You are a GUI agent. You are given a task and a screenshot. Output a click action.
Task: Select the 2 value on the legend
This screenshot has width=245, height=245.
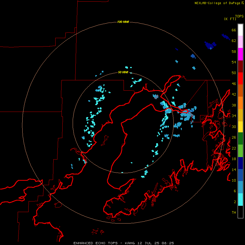tap(235, 202)
